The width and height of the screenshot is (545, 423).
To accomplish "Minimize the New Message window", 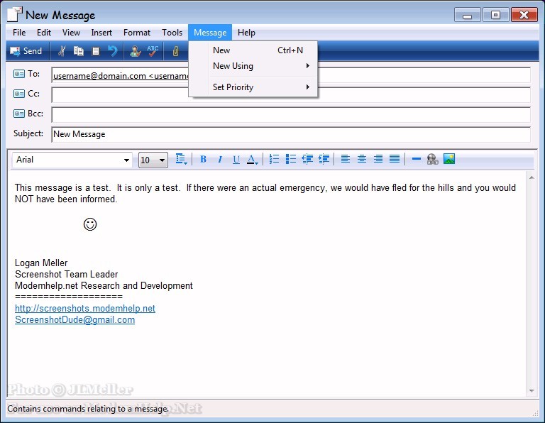I will (467, 15).
